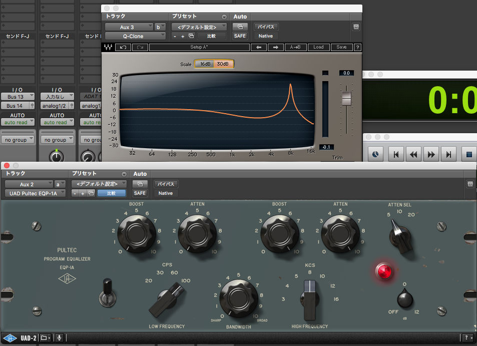Image resolution: width=477 pixels, height=346 pixels.
Task: Click Pultec automation enable icon under Auto
Action: [140, 184]
